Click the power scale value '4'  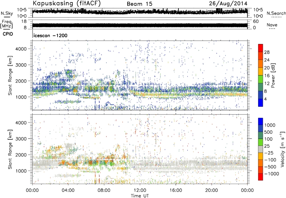(266, 99)
